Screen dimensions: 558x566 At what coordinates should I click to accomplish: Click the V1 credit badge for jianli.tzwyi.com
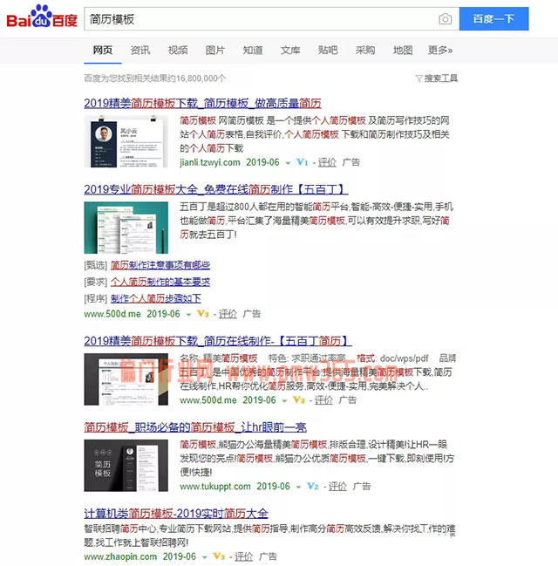302,162
